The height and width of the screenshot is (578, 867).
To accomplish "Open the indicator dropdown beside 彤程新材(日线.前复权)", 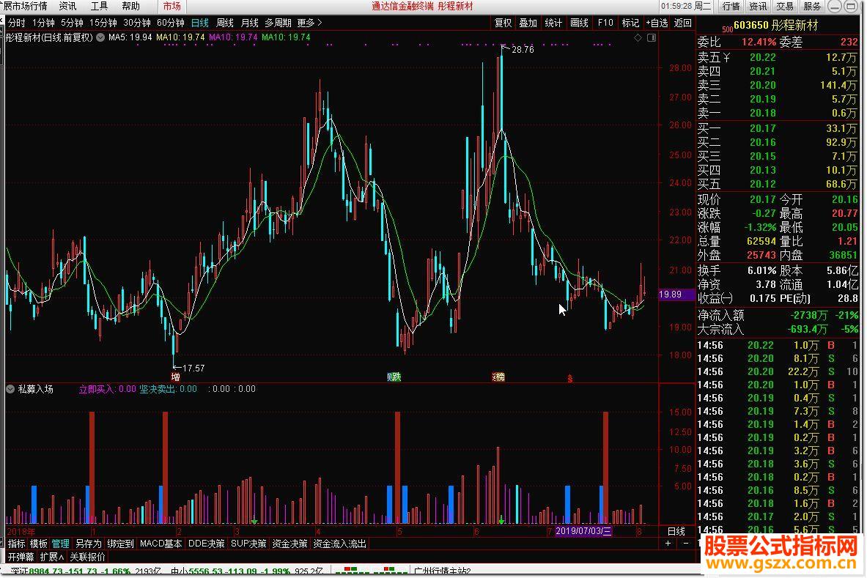I will 100,37.
